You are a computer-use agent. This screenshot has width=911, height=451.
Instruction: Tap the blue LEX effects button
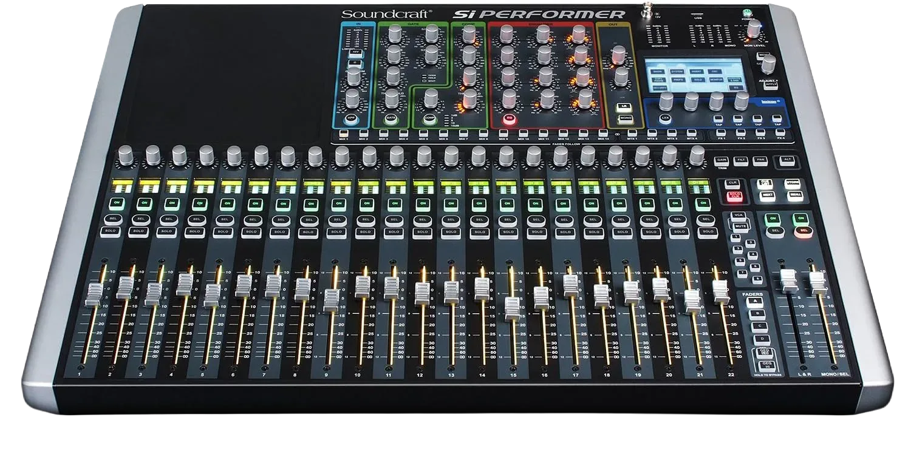(666, 118)
